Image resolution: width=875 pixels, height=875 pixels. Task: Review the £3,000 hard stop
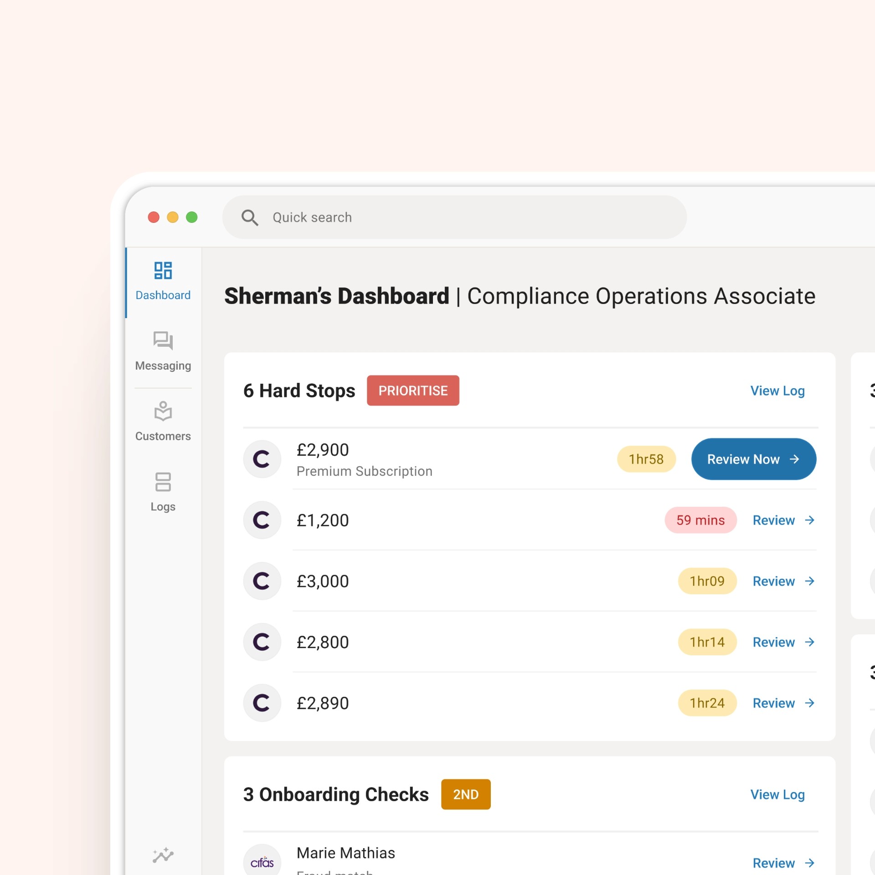[783, 581]
